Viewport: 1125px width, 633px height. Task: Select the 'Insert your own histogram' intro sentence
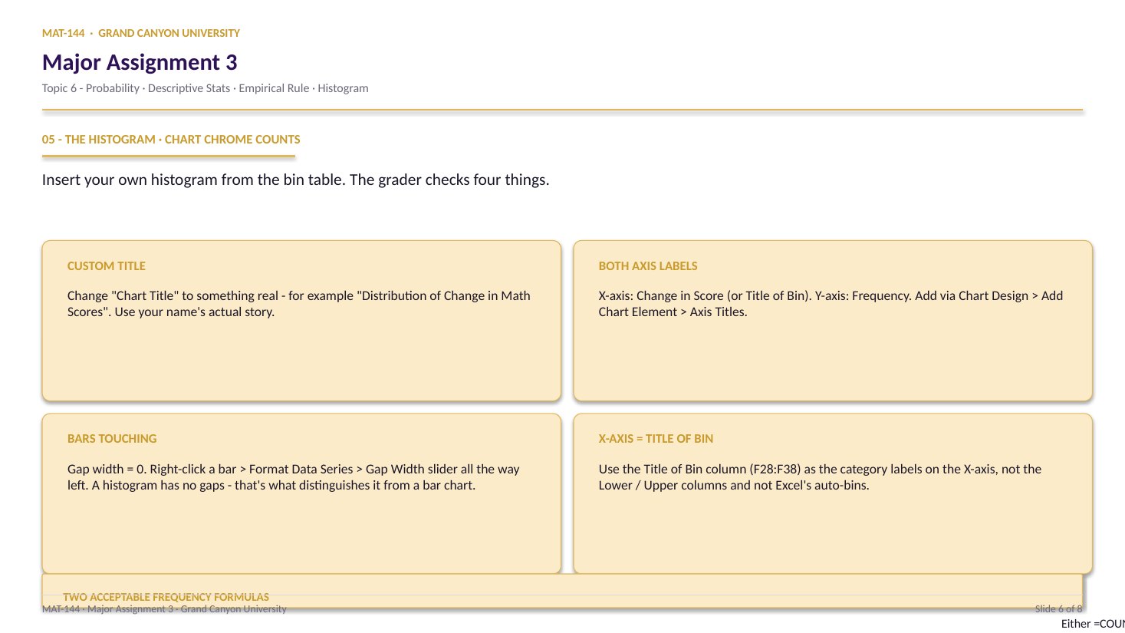tap(295, 180)
